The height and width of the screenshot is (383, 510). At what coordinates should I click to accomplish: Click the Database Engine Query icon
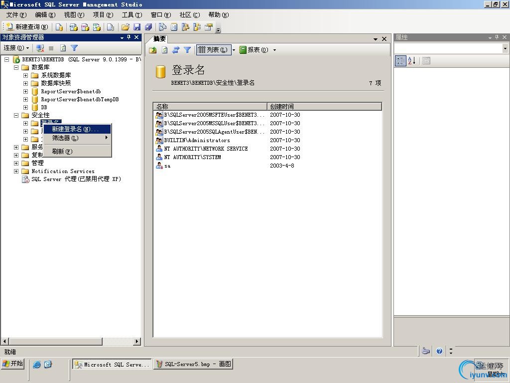point(59,27)
